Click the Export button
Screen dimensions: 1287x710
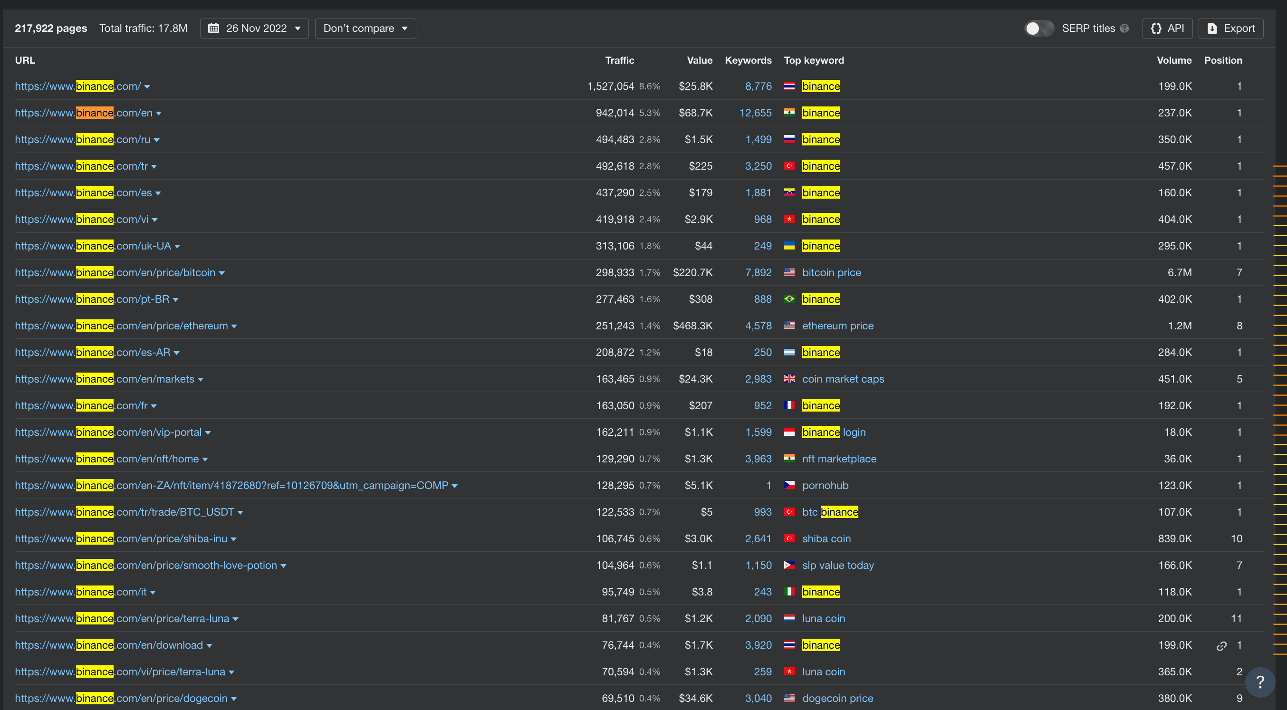1231,29
